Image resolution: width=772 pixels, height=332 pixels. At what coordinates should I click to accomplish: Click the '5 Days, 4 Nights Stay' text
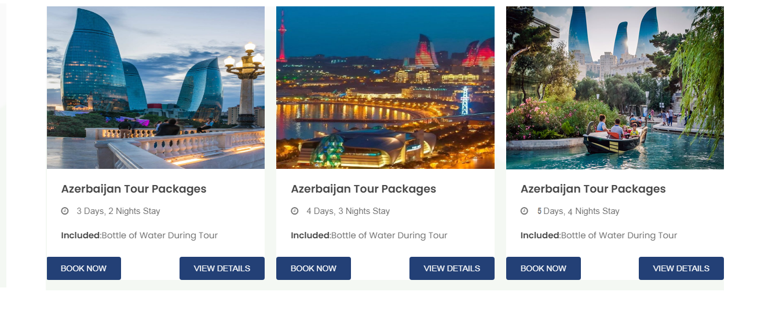tap(578, 211)
